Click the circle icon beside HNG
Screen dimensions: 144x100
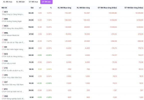[x=3, y=96]
